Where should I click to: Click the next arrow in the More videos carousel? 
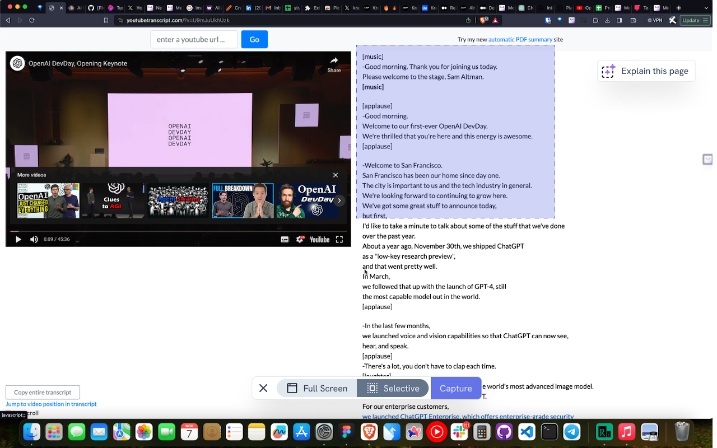pos(339,200)
